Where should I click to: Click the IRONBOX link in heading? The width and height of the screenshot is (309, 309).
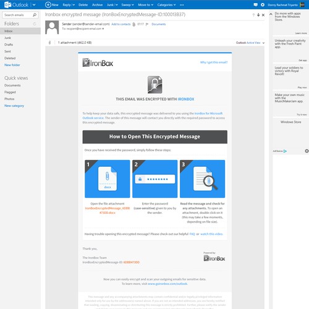click(186, 99)
